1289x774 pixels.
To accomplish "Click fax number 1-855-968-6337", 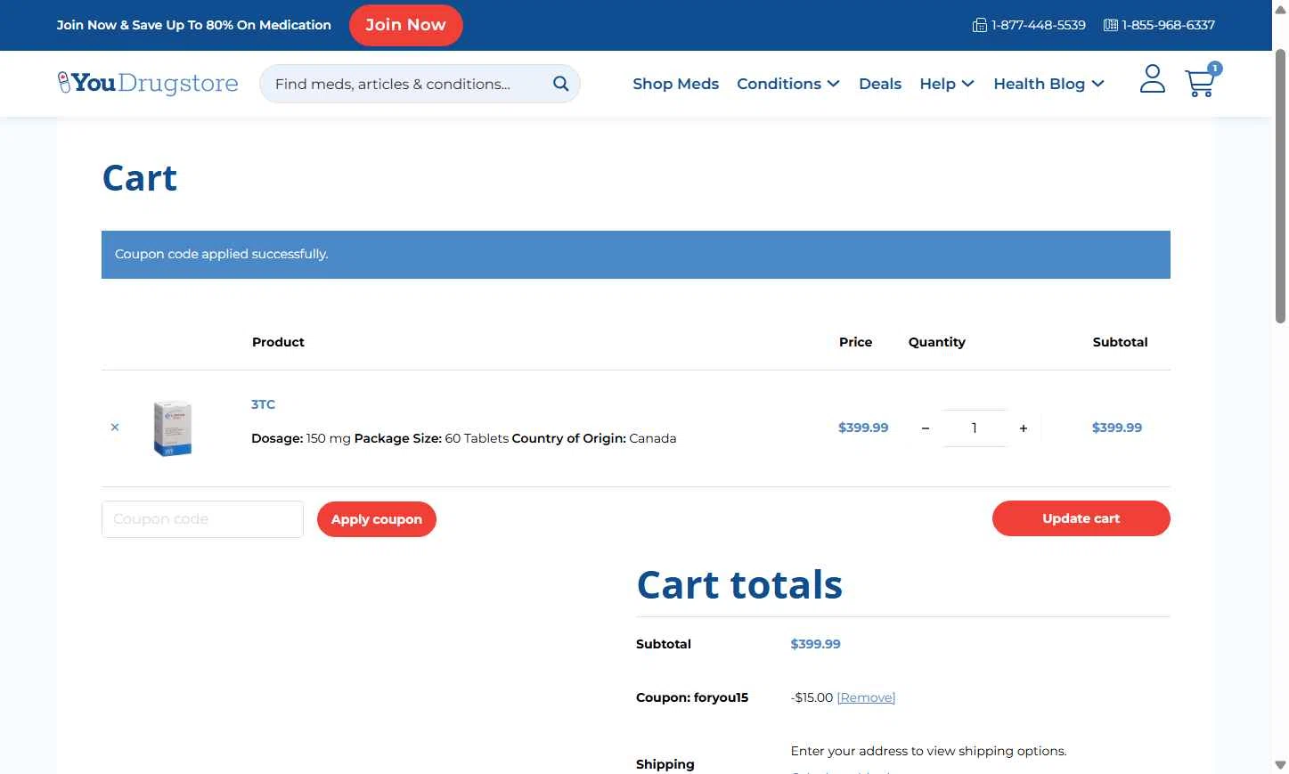I will coord(1168,25).
